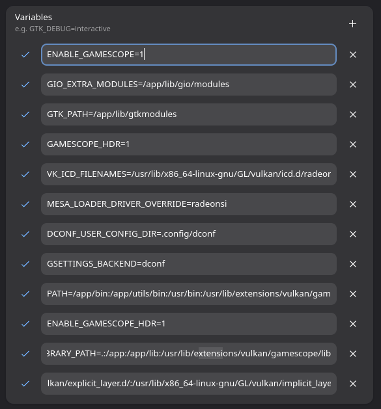Focus the GSETTINGS_BACKEND=dconf field
This screenshot has height=409, width=381.
click(x=189, y=264)
